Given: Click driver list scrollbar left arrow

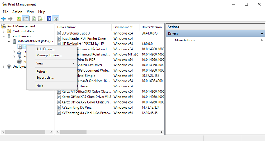Looking at the screenshot, I should tap(58, 132).
